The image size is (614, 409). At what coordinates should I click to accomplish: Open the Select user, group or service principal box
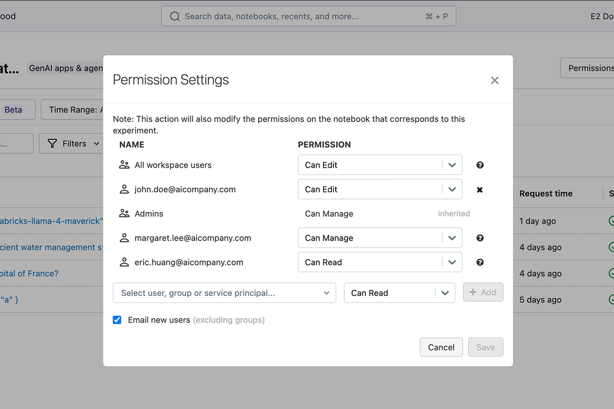(x=225, y=293)
